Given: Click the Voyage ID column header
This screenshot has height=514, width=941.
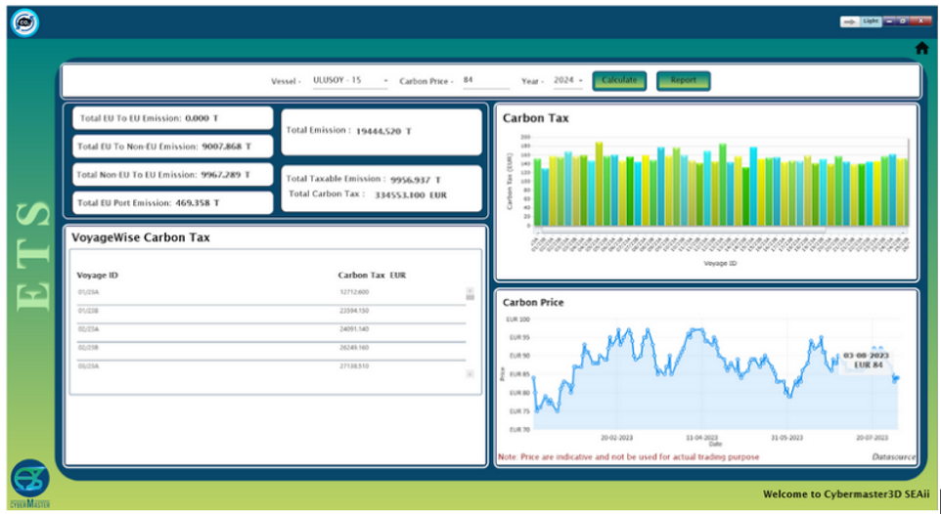Looking at the screenshot, I should click(x=98, y=276).
